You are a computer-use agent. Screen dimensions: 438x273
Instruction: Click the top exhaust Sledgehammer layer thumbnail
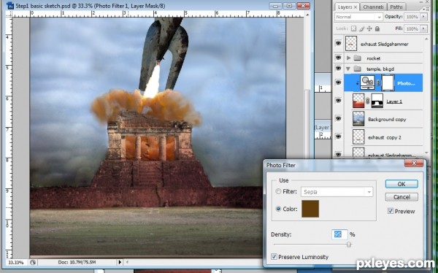click(x=351, y=43)
